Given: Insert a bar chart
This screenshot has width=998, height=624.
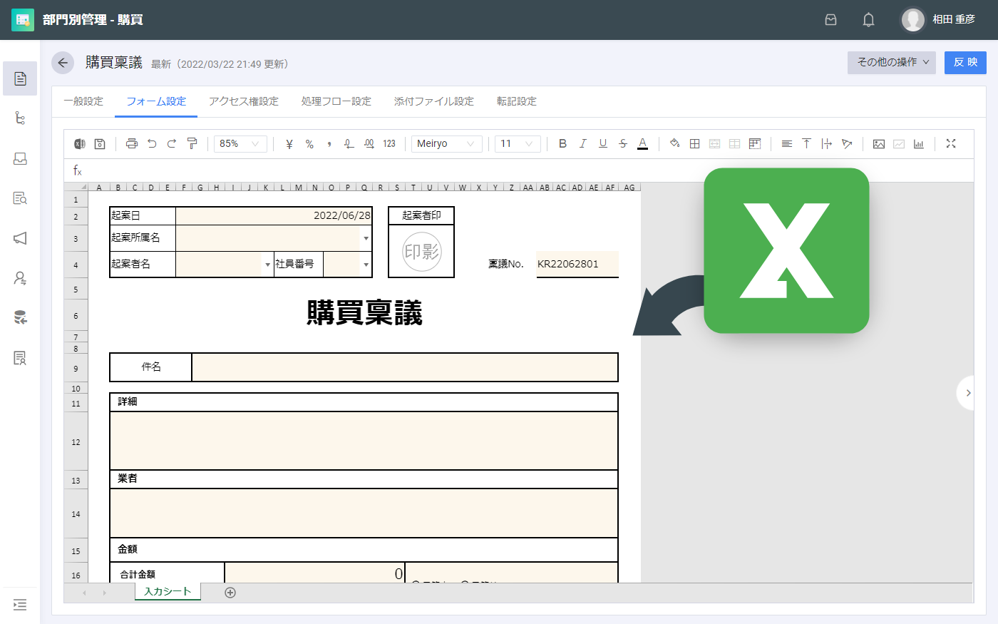Looking at the screenshot, I should (x=919, y=143).
